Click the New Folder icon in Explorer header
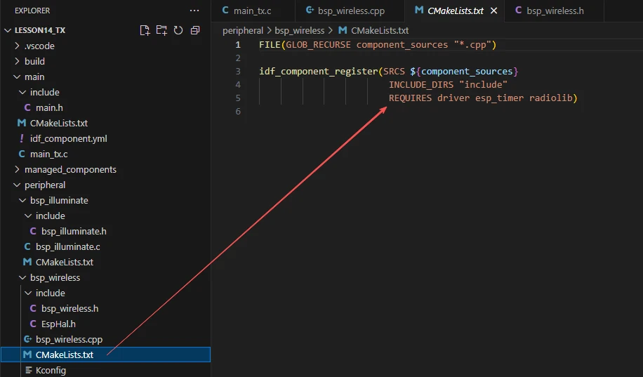Image resolution: width=643 pixels, height=377 pixels. (161, 30)
